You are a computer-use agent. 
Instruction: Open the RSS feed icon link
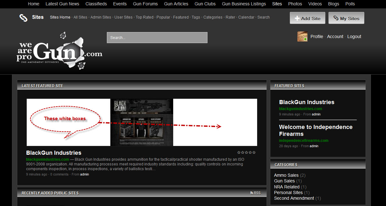251,193
